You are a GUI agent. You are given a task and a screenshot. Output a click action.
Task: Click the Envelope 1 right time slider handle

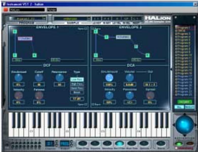coord(56,60)
